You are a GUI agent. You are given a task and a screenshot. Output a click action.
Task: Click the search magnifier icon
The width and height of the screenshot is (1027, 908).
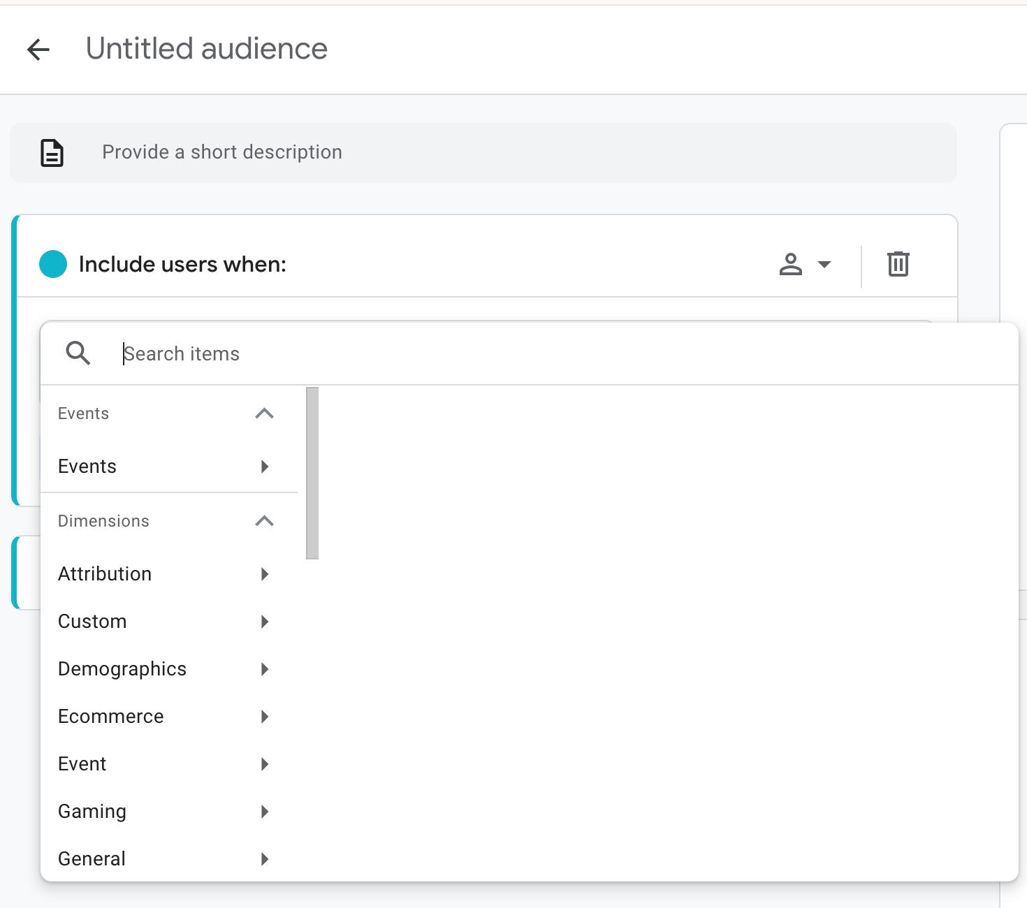point(78,353)
